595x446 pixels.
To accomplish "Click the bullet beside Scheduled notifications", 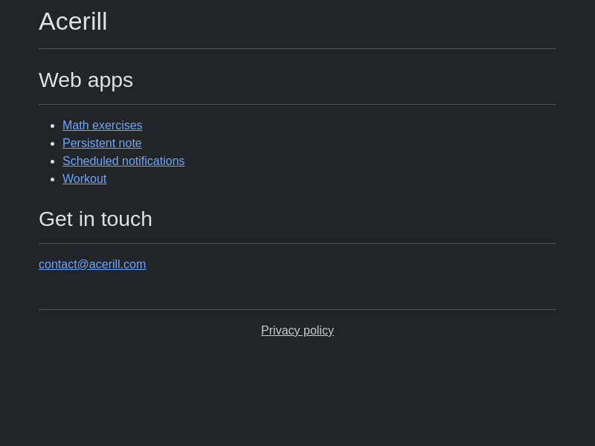I will (x=52, y=162).
